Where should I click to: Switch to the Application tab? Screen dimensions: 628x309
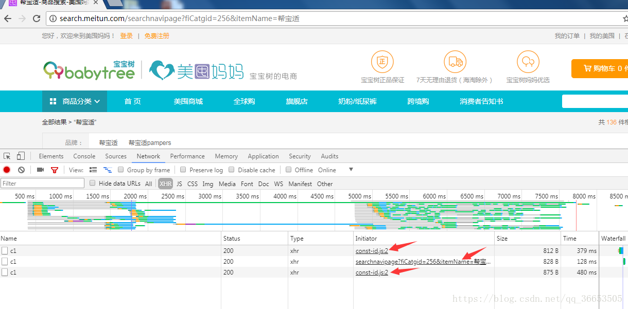click(x=263, y=156)
